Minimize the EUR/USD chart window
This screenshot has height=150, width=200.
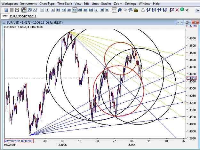(x=180, y=22)
